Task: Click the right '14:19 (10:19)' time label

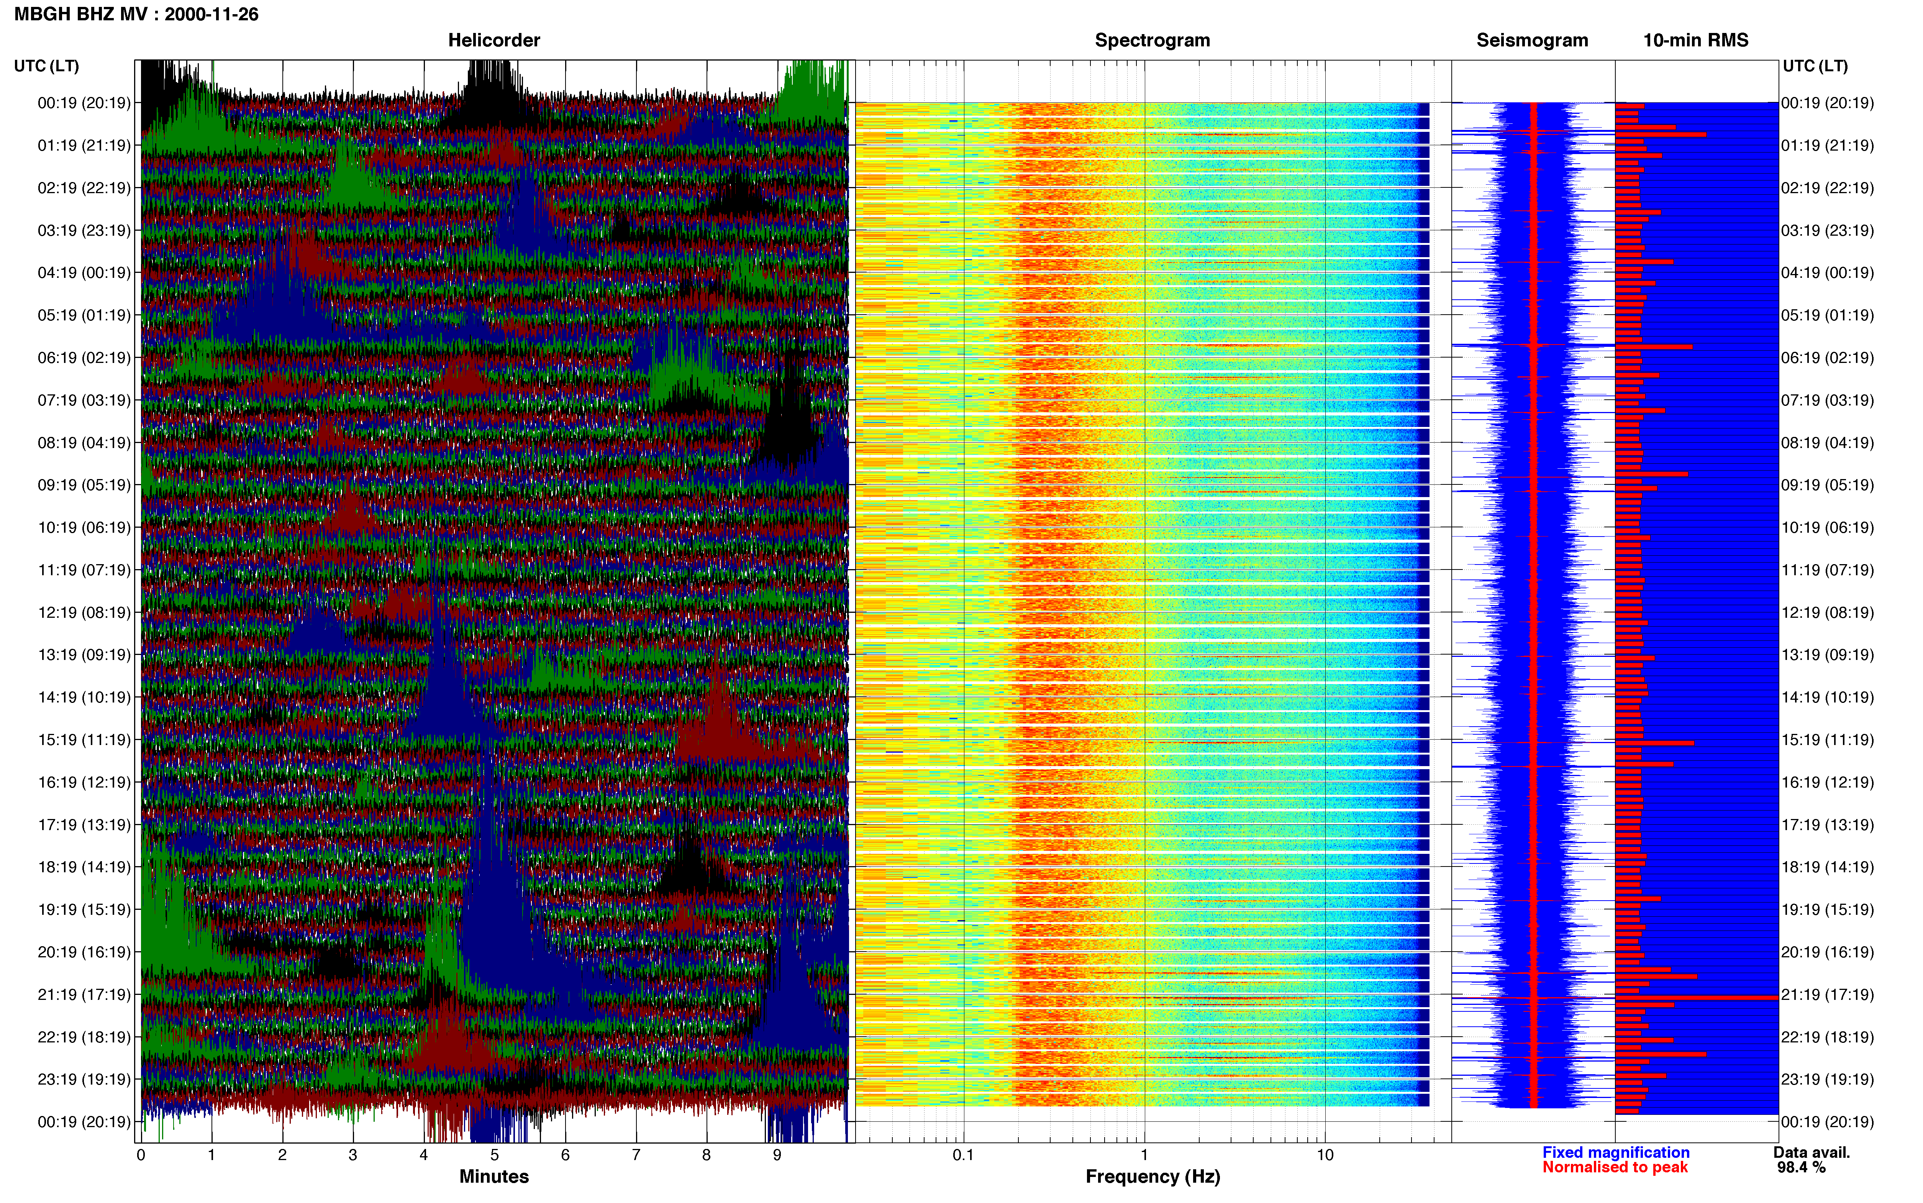Action: pos(1828,698)
